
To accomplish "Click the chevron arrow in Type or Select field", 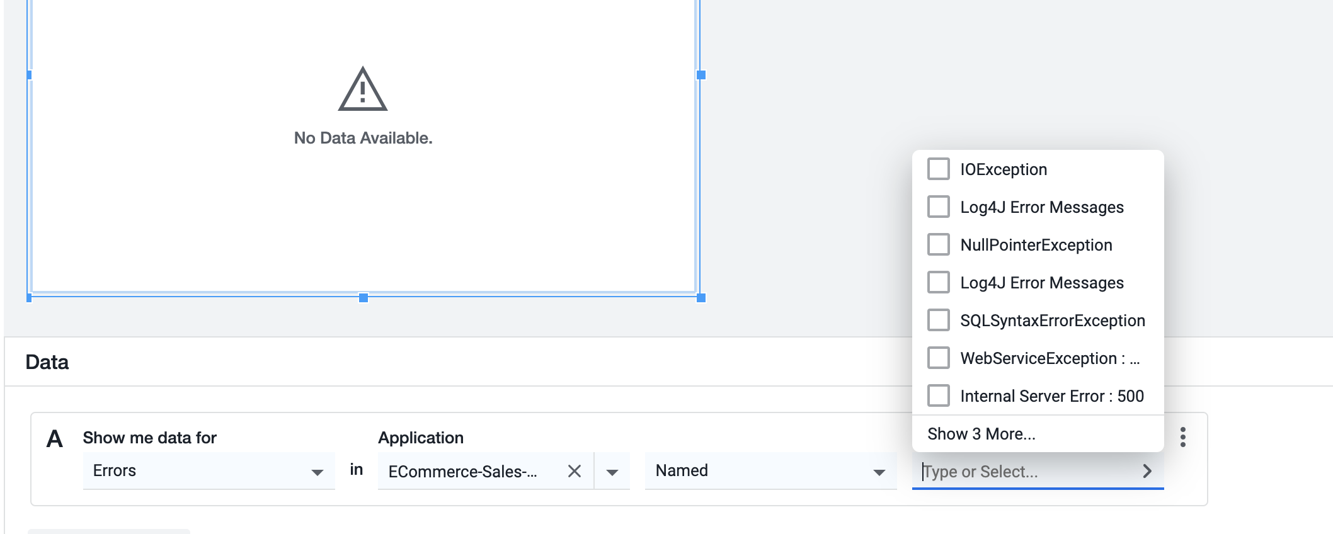I will (1147, 471).
